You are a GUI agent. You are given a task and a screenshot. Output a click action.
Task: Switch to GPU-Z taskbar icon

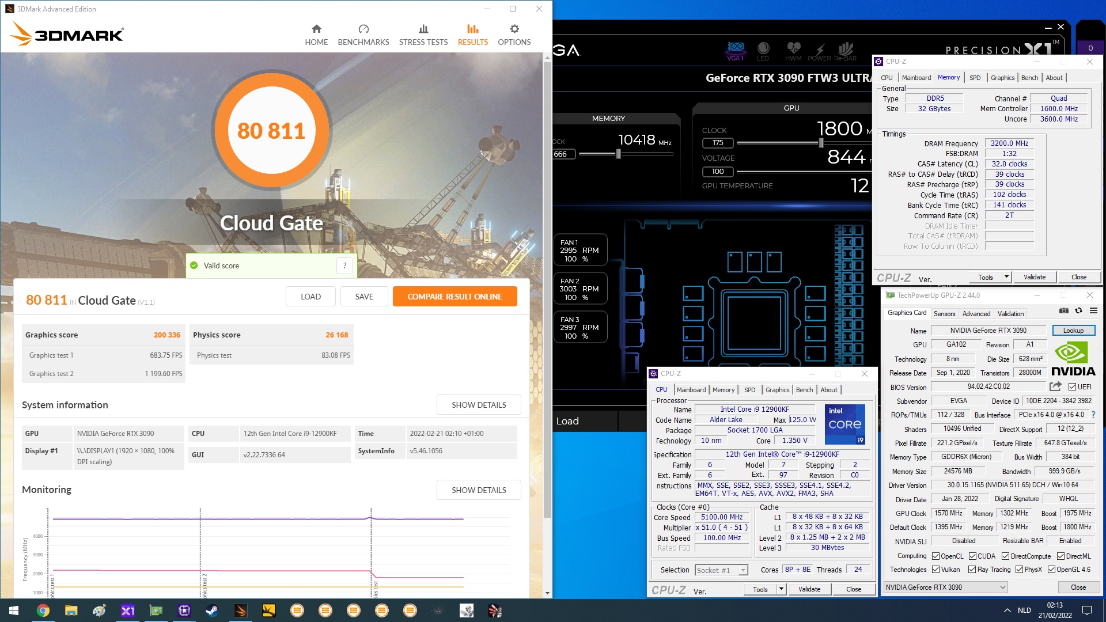pyautogui.click(x=156, y=610)
